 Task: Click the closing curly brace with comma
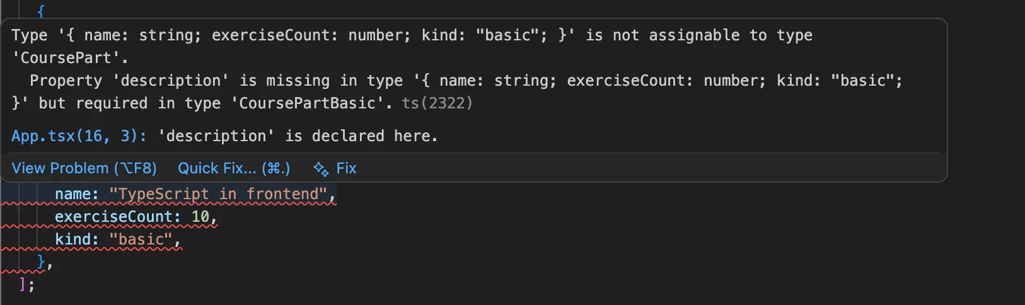pyautogui.click(x=44, y=262)
